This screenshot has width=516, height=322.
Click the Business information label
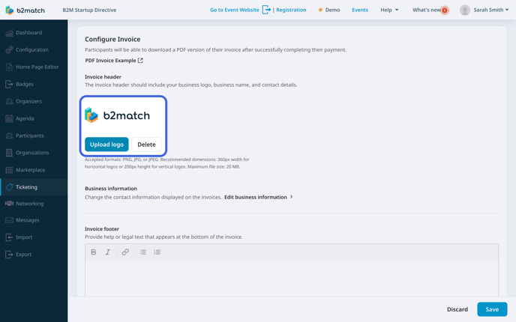[111, 189]
